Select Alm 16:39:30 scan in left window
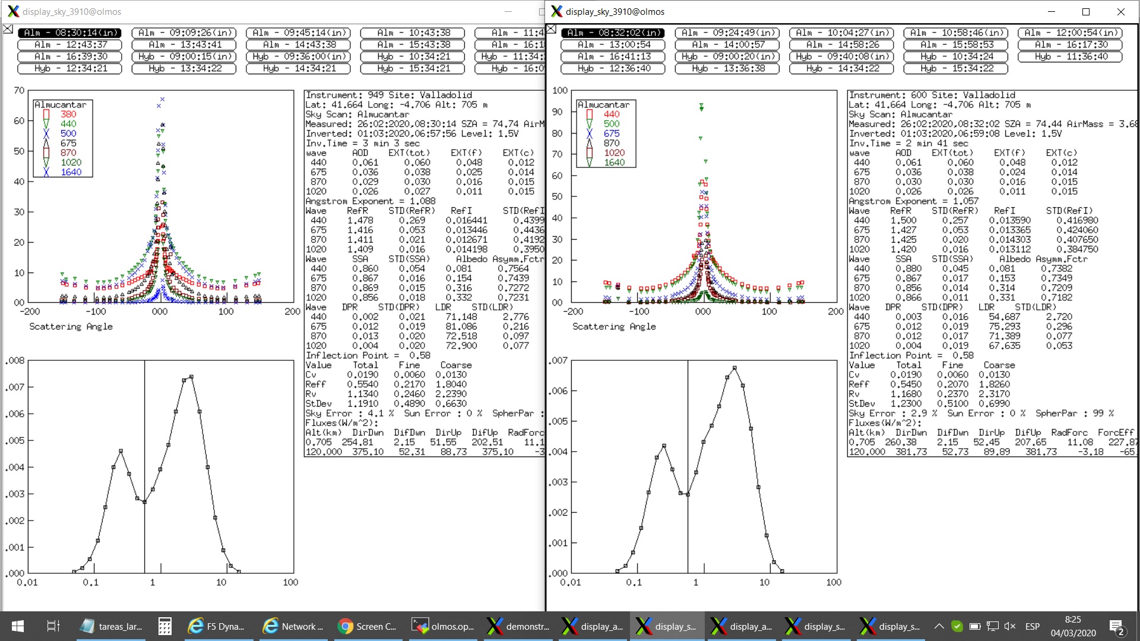Image resolution: width=1140 pixels, height=641 pixels. [x=69, y=56]
